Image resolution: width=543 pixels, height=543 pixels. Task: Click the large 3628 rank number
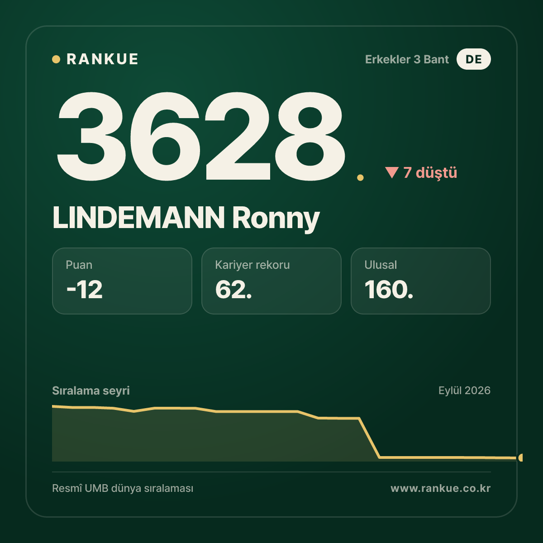pos(201,136)
